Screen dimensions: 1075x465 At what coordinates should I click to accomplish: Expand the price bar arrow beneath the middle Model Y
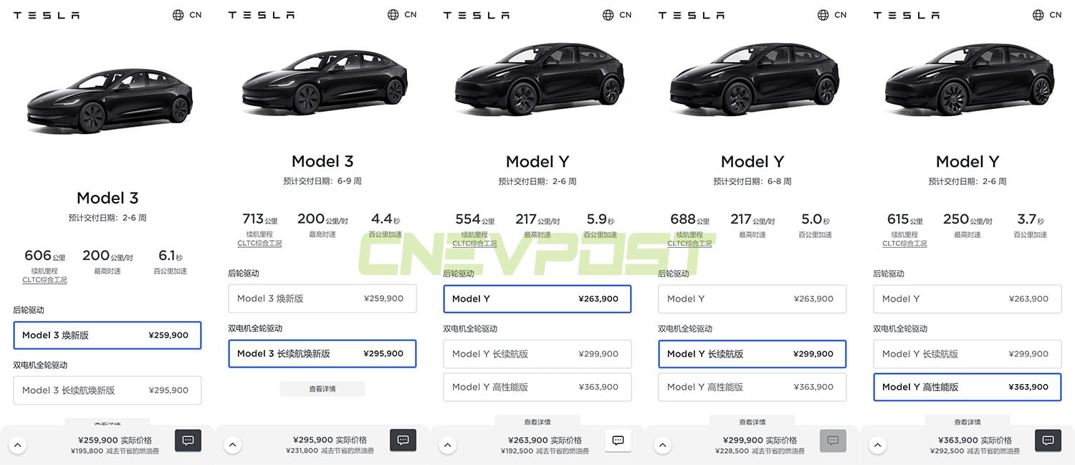(448, 444)
